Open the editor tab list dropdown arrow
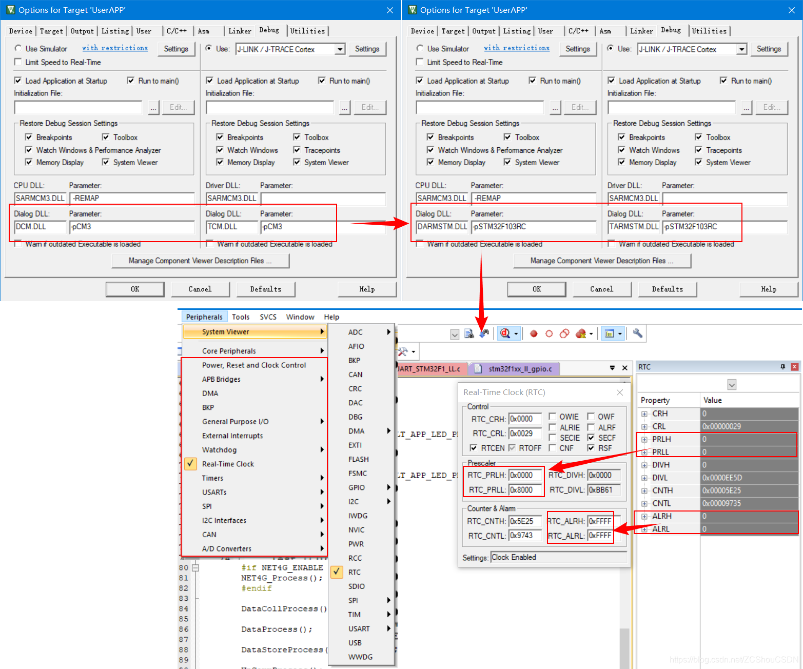The width and height of the screenshot is (803, 669). [x=612, y=368]
